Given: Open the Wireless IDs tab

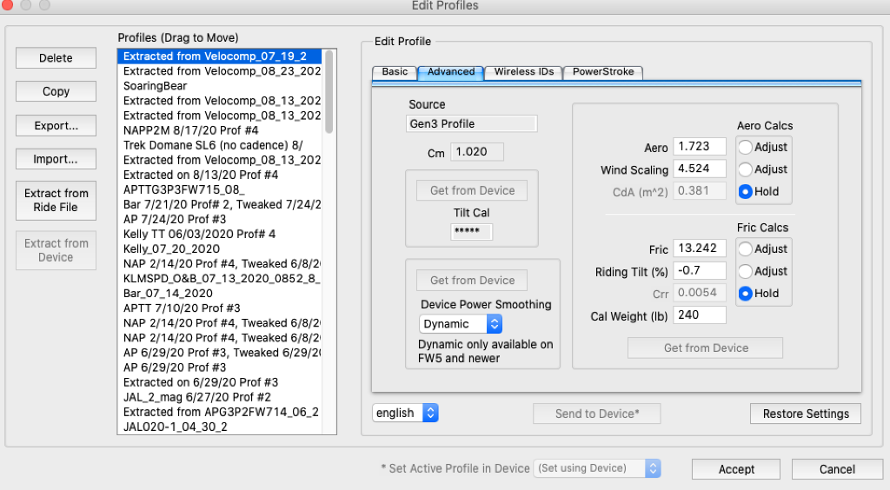Looking at the screenshot, I should [523, 72].
